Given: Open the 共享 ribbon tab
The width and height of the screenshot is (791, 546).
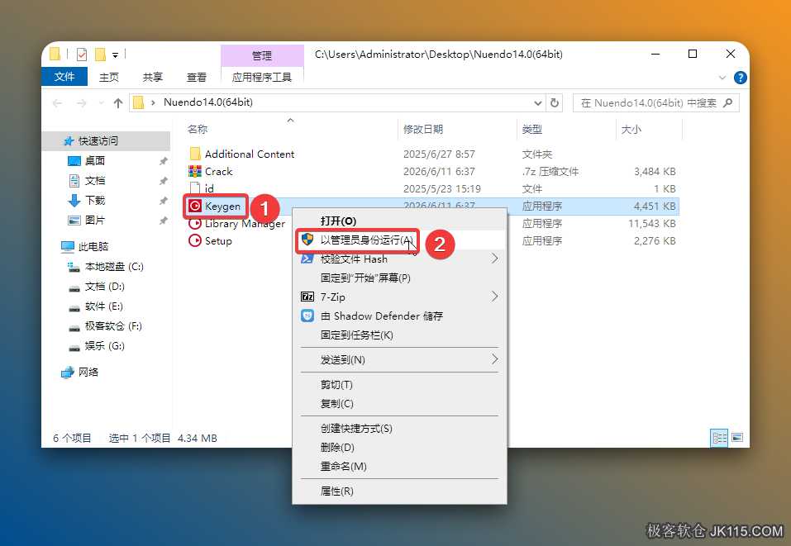Looking at the screenshot, I should (x=152, y=77).
